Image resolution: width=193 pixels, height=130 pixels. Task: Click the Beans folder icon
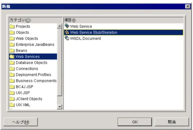coord(12,50)
